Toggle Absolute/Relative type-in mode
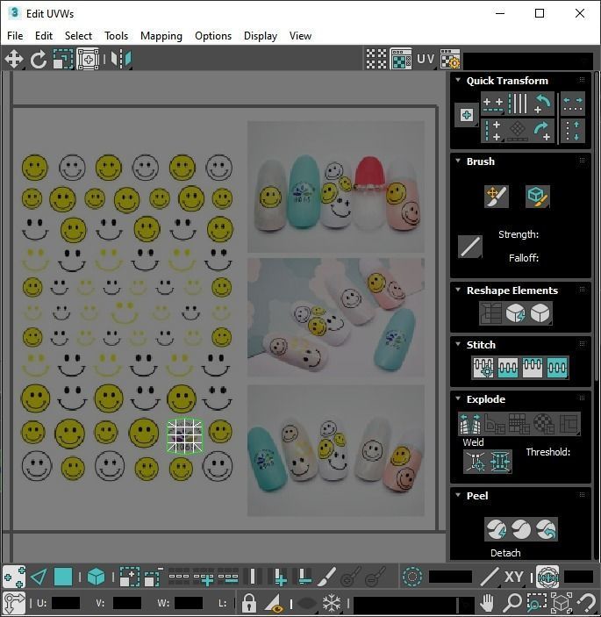Viewport: 601px width, 617px height. point(14,602)
